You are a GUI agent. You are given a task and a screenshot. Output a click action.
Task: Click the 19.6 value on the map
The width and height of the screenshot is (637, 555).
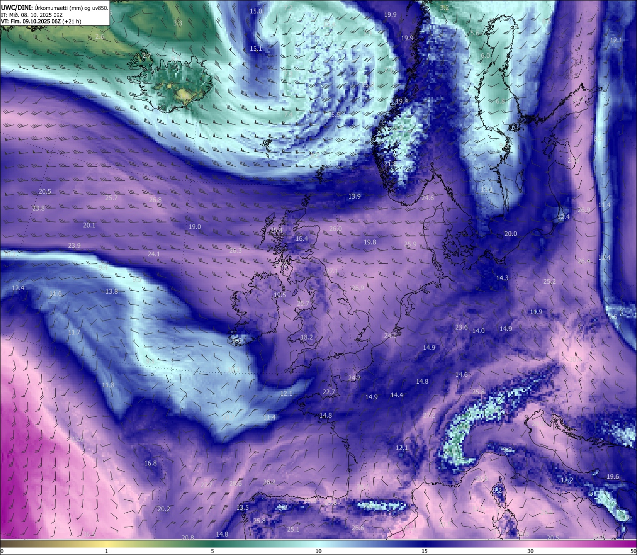[613, 476]
